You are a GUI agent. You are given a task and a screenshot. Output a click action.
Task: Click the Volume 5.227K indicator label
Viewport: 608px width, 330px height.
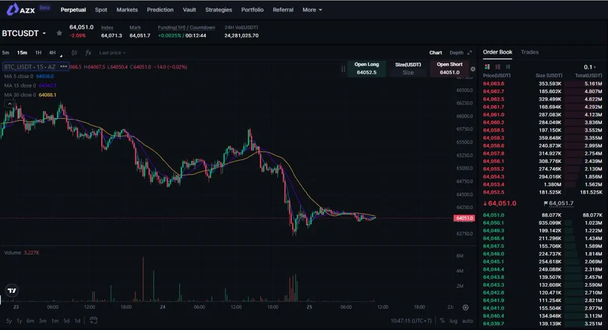(x=22, y=252)
